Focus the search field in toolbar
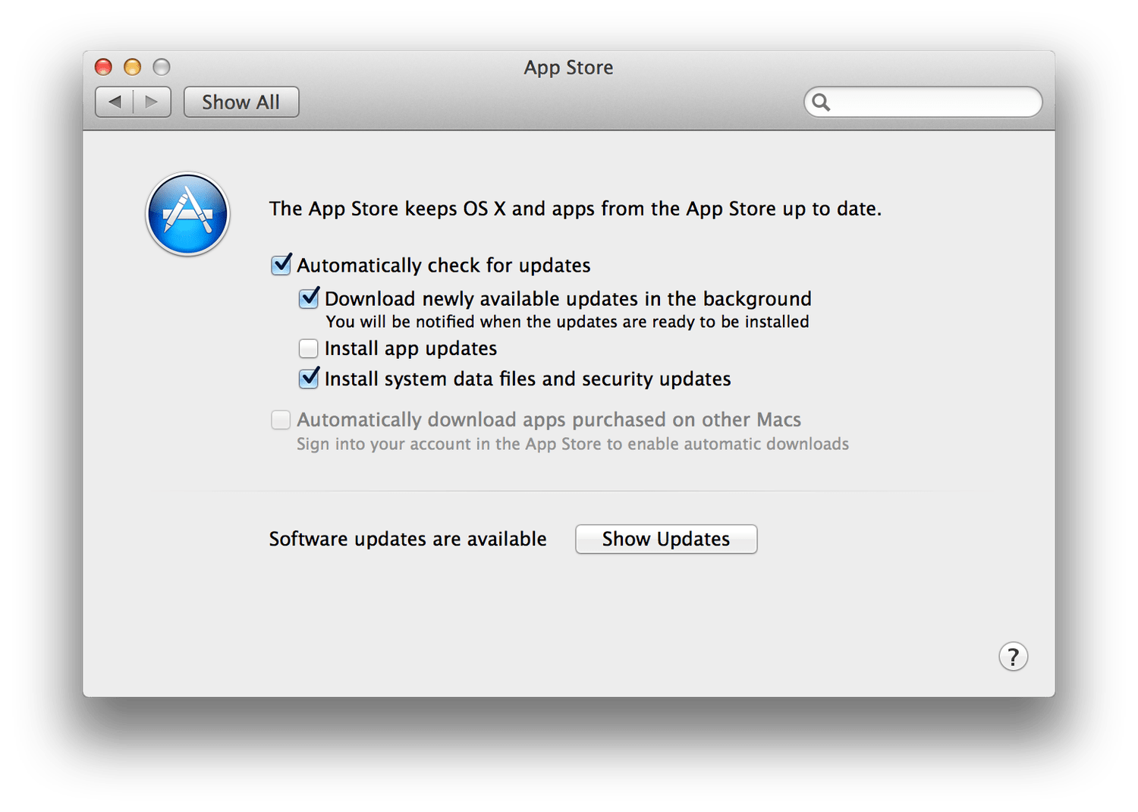The width and height of the screenshot is (1138, 812). pyautogui.click(x=923, y=102)
